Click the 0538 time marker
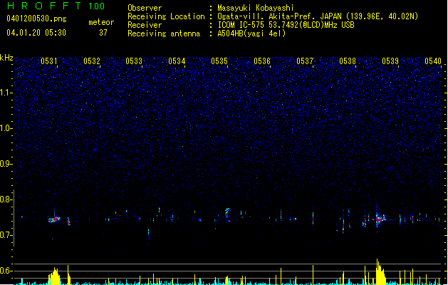This screenshot has height=285, width=448. [348, 61]
